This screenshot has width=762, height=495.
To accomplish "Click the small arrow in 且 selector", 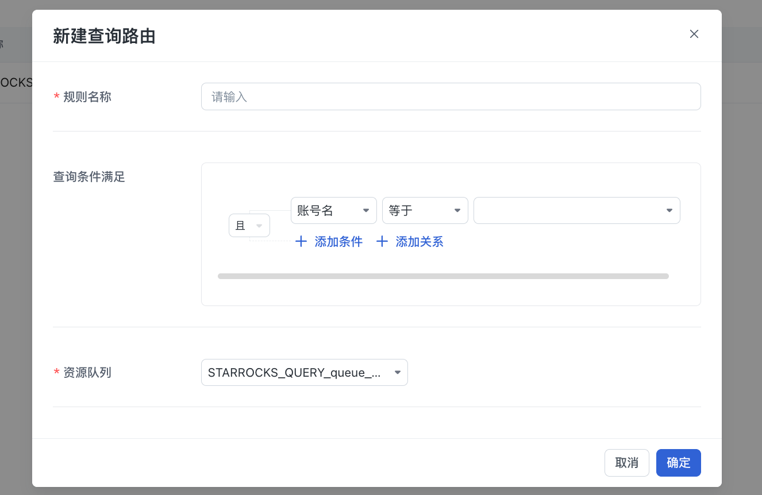I will click(x=259, y=226).
